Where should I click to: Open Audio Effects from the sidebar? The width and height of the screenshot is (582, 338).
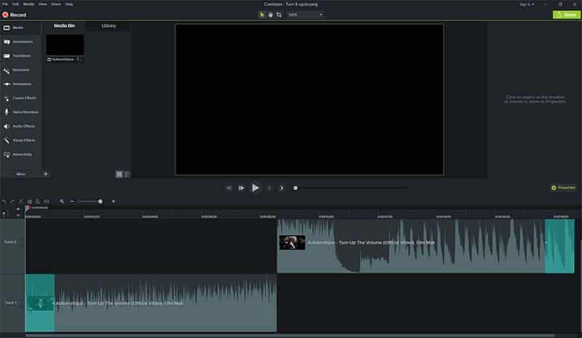(20, 126)
